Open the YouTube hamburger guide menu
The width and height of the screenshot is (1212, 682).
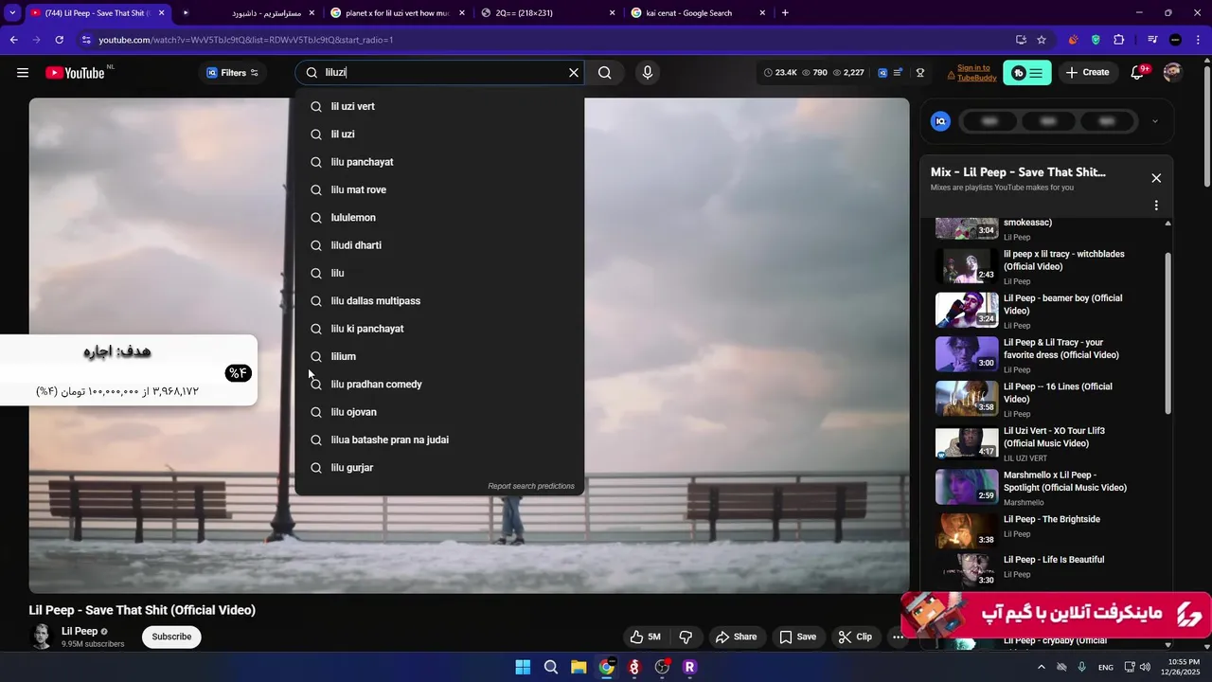click(x=23, y=73)
